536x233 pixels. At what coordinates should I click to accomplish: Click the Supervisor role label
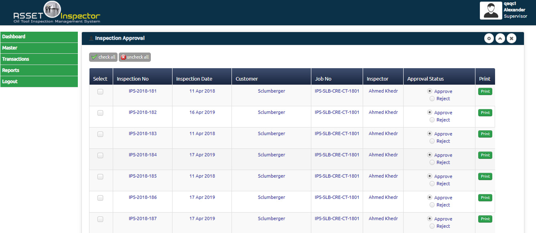516,16
